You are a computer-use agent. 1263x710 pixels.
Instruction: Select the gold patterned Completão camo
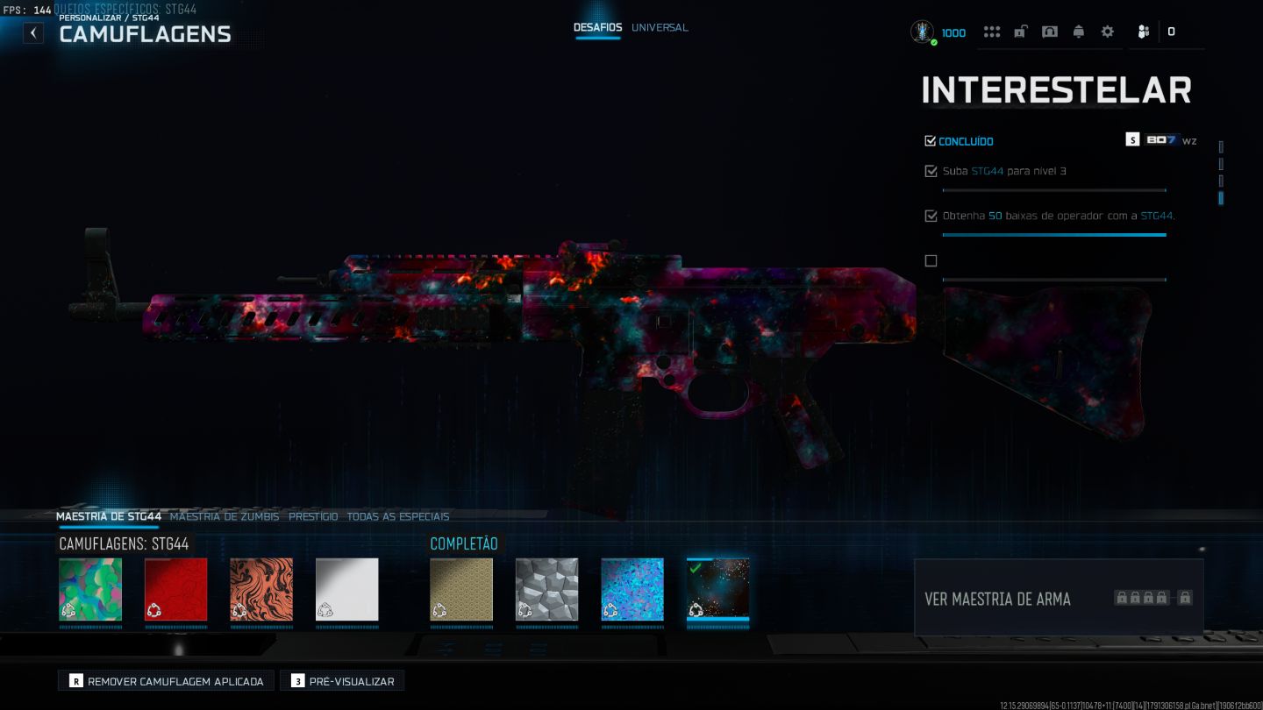[x=461, y=589]
